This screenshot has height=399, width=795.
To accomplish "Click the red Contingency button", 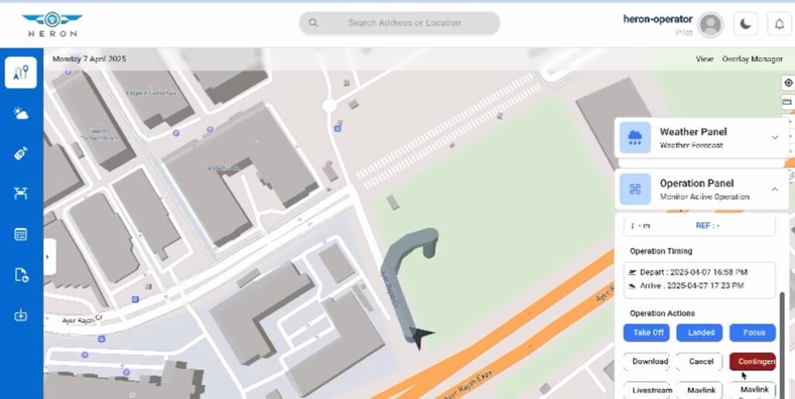I will click(x=752, y=361).
